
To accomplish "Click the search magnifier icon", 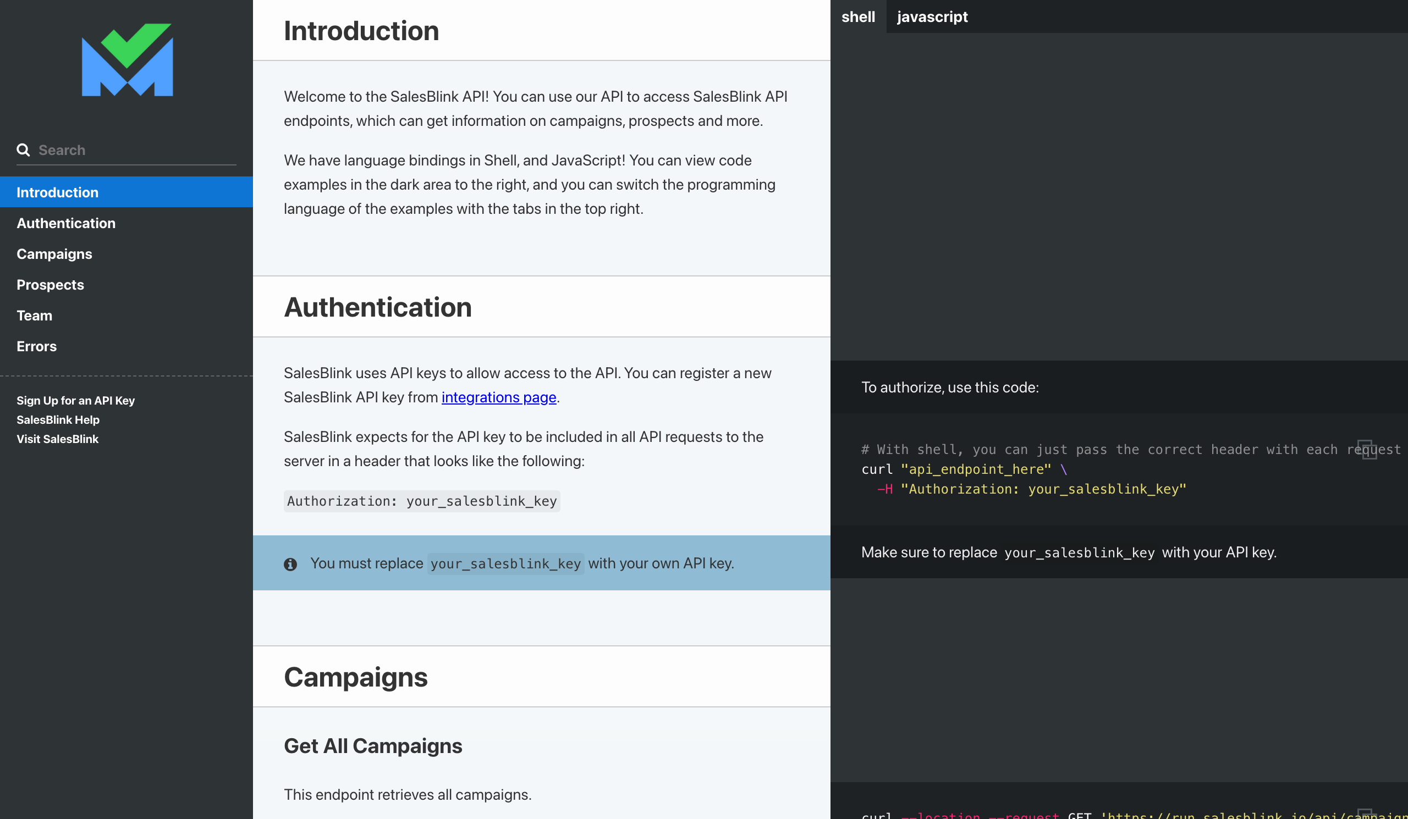I will (x=23, y=150).
